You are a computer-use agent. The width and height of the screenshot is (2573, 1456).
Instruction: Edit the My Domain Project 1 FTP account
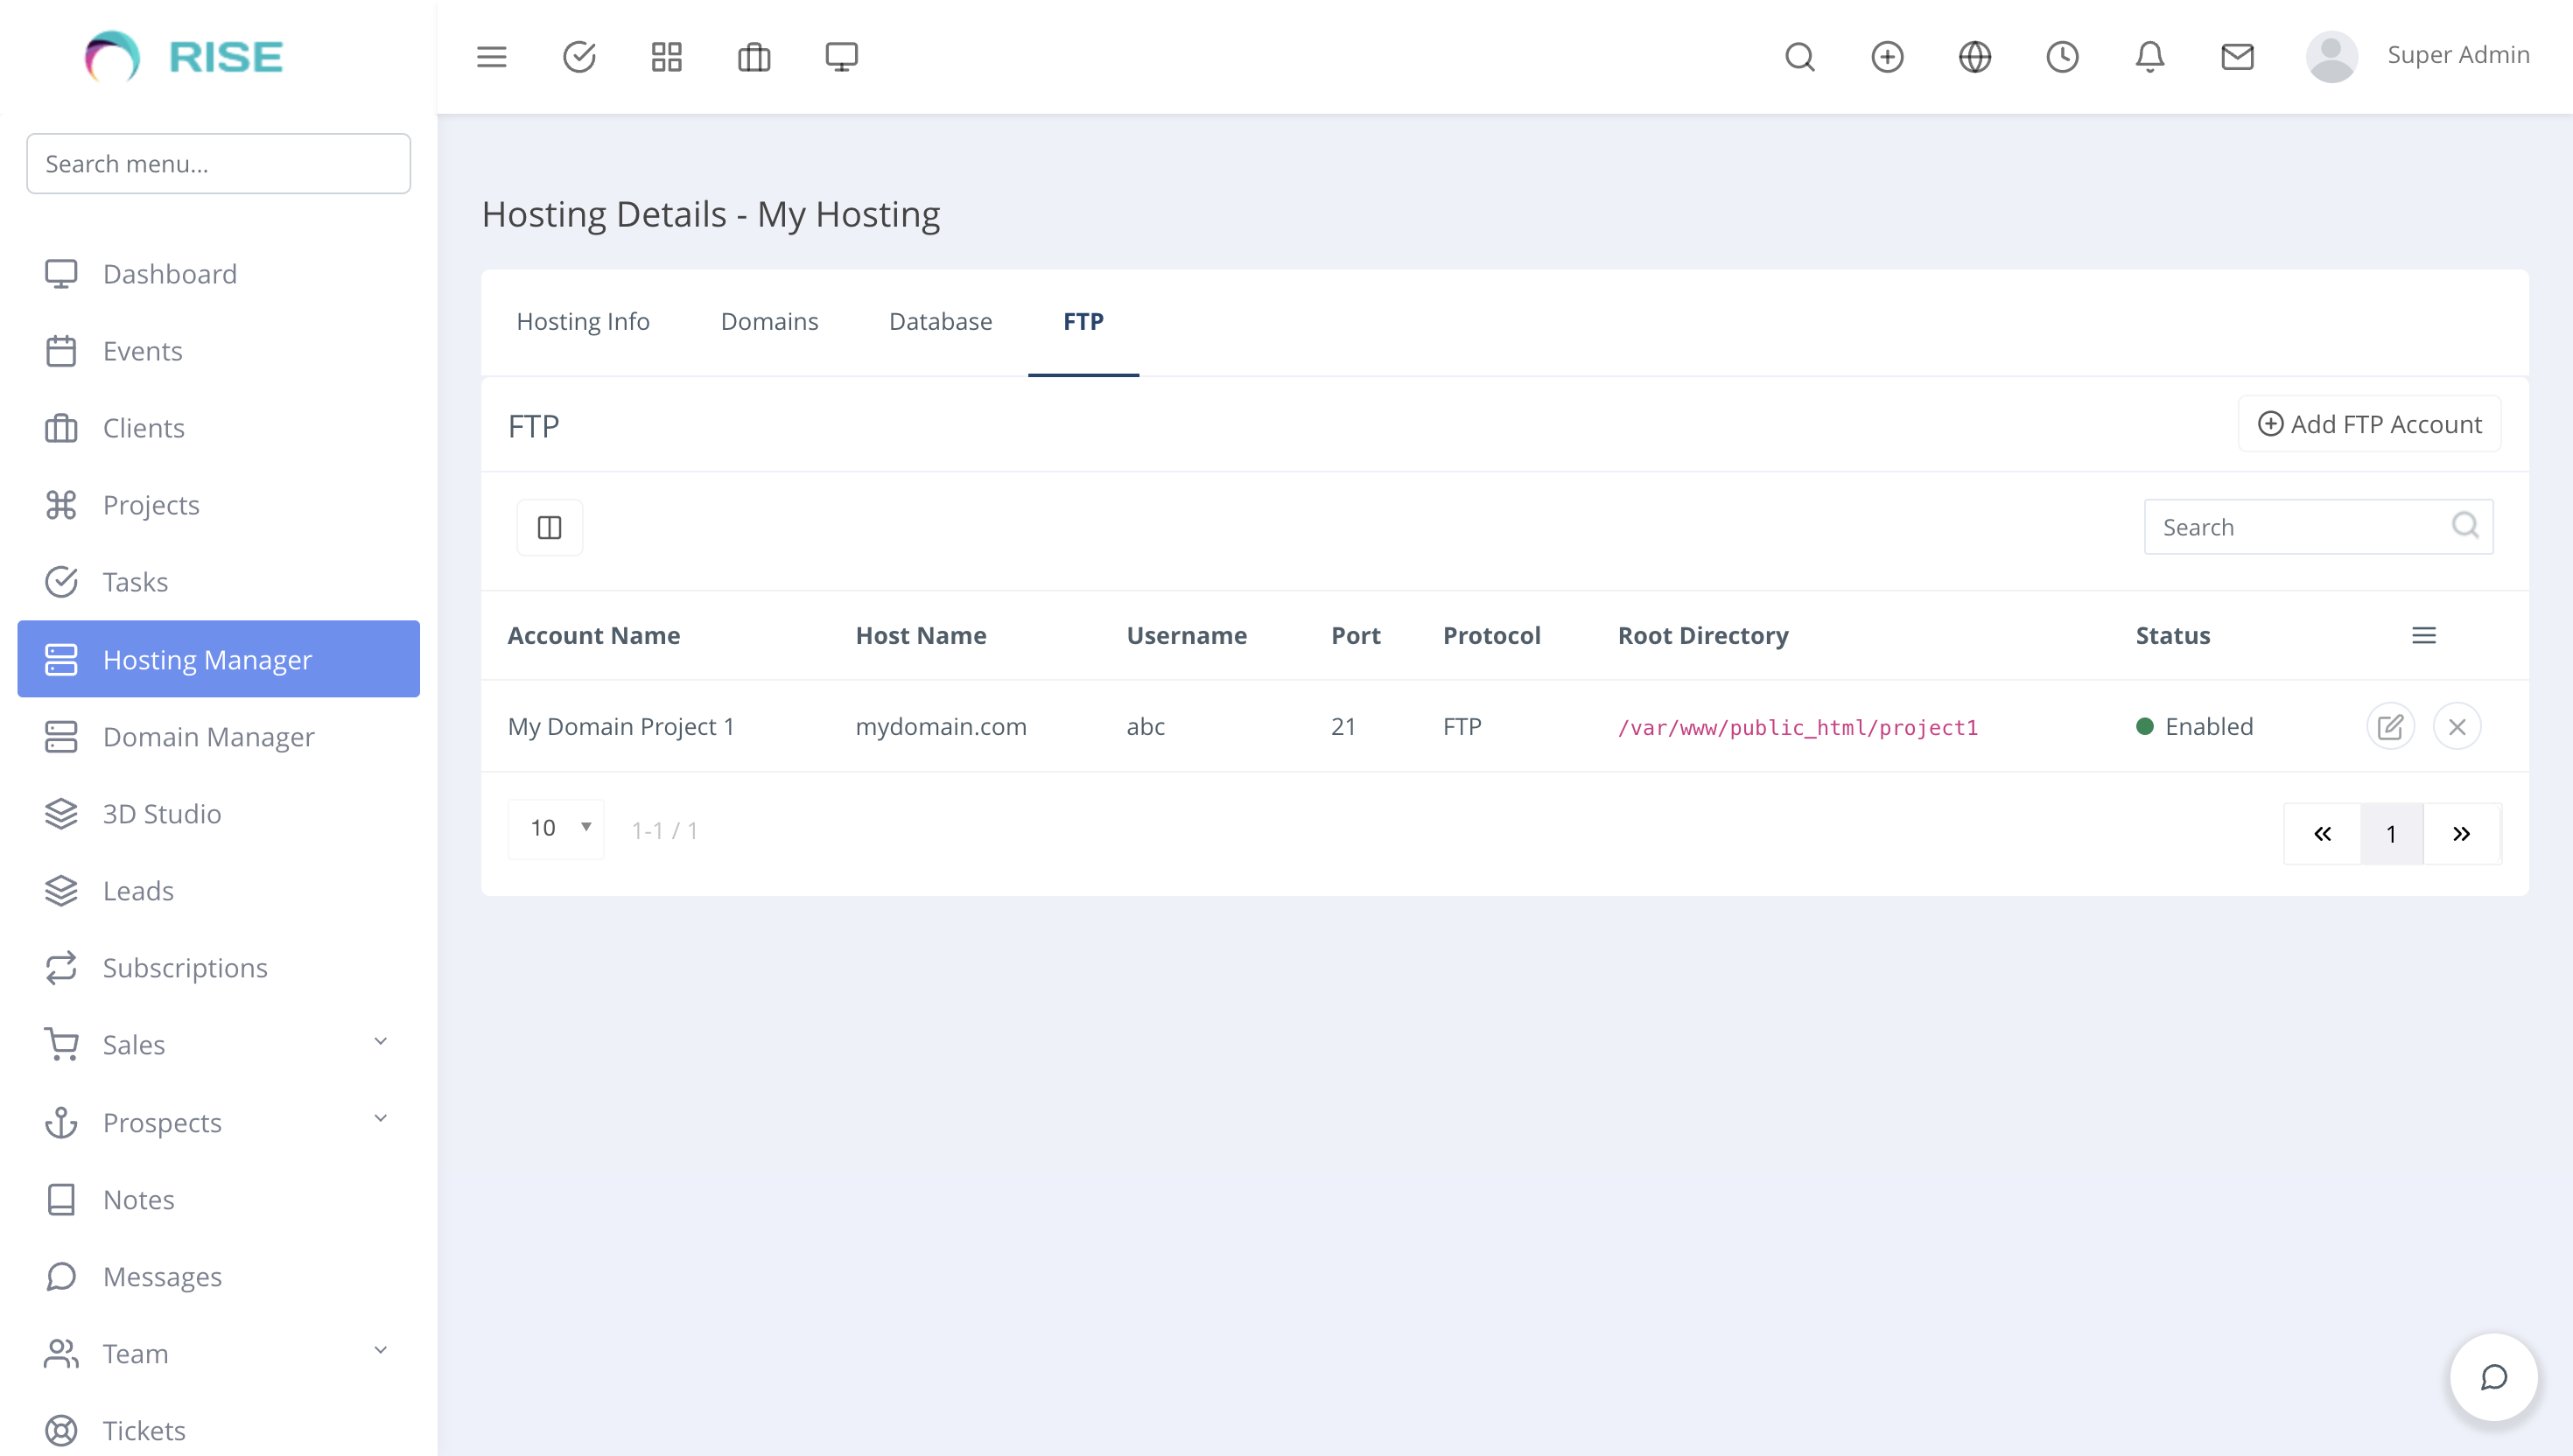click(2391, 726)
